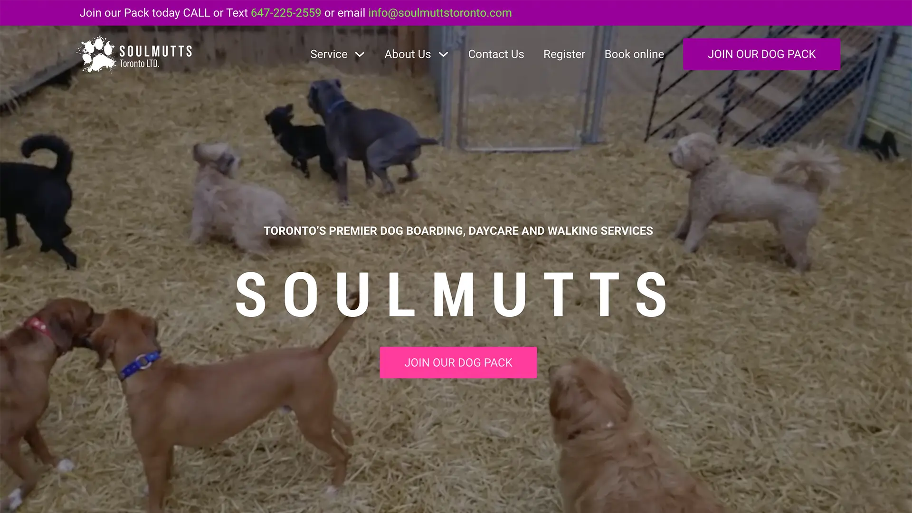Screen dimensions: 912x513
Task: Click the Join our Pack today banner text
Action: (163, 13)
